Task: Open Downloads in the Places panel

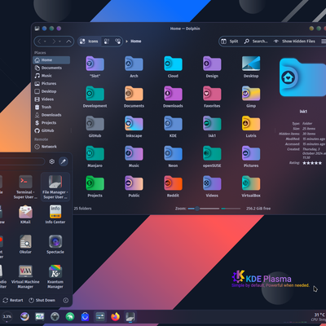Action: [x=51, y=115]
